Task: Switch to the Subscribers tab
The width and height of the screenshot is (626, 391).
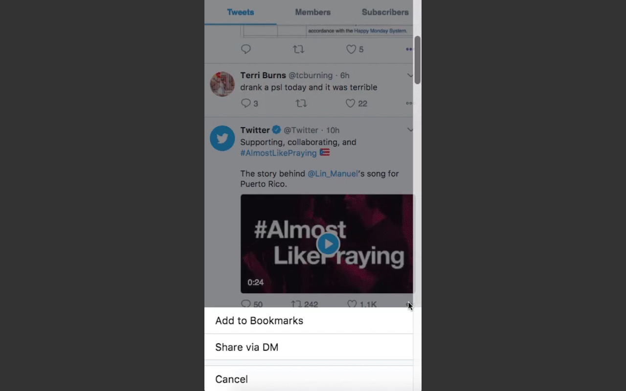Action: pyautogui.click(x=385, y=12)
